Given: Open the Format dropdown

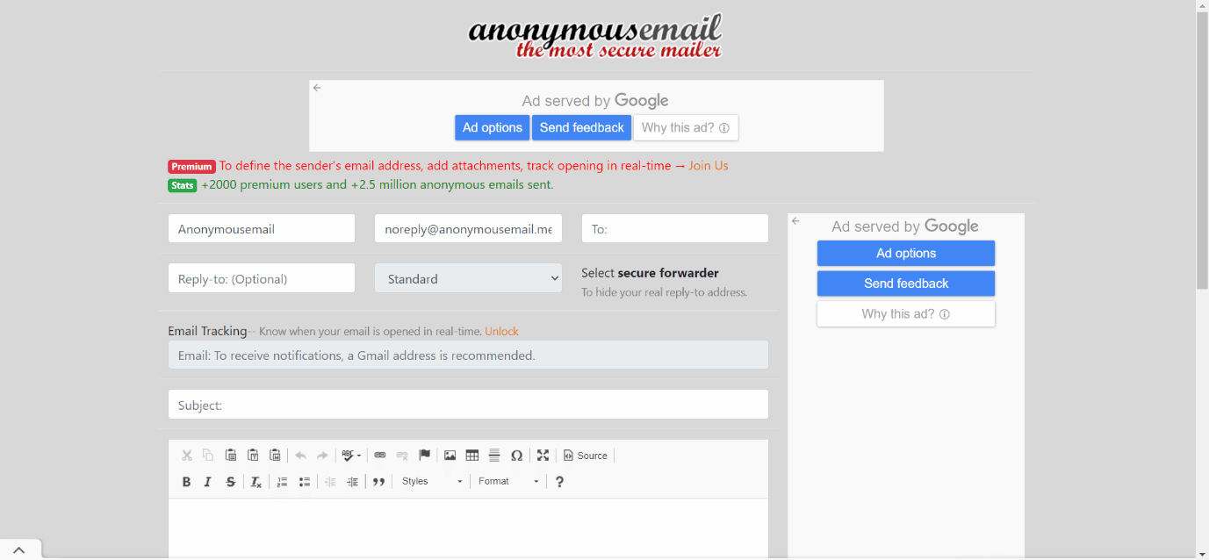Looking at the screenshot, I should click(508, 482).
